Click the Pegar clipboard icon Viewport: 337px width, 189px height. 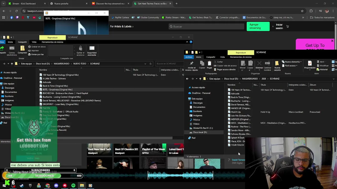[209, 63]
